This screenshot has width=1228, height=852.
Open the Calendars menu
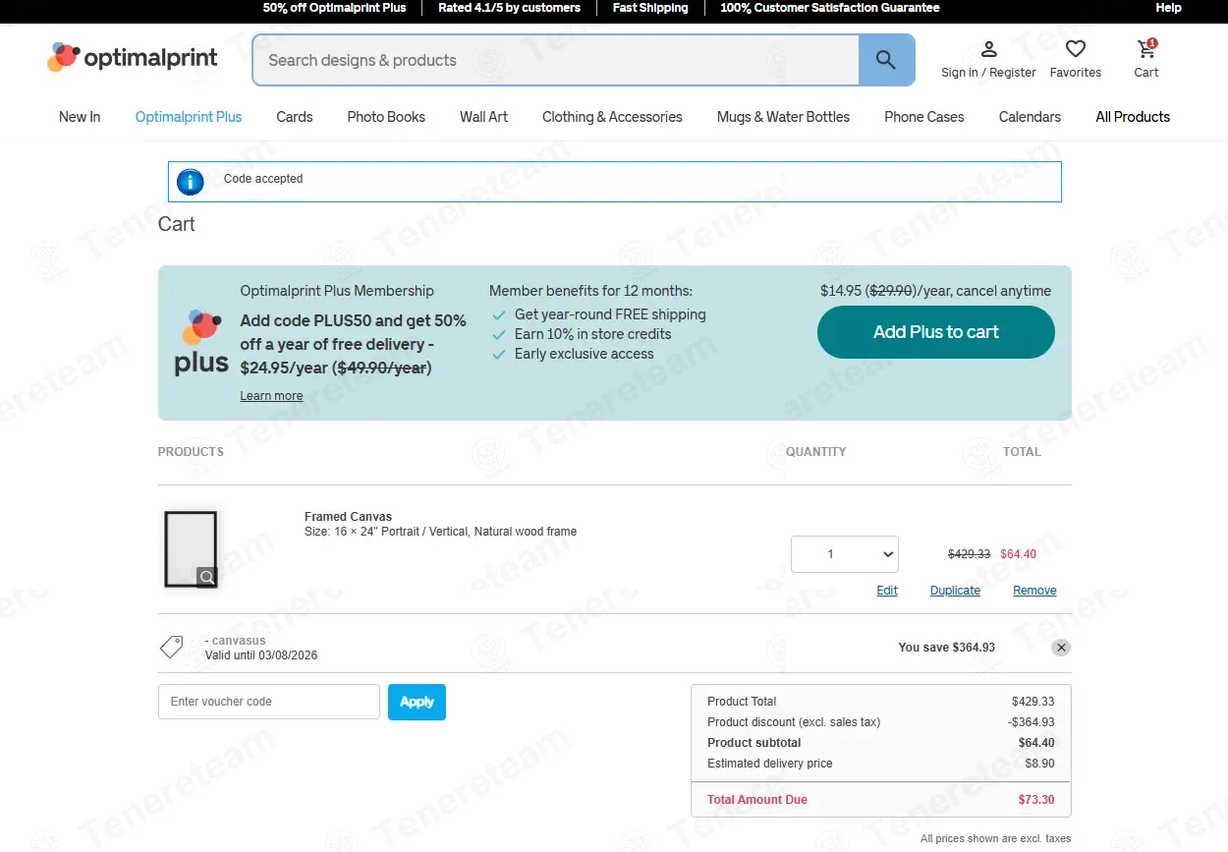coord(1030,117)
